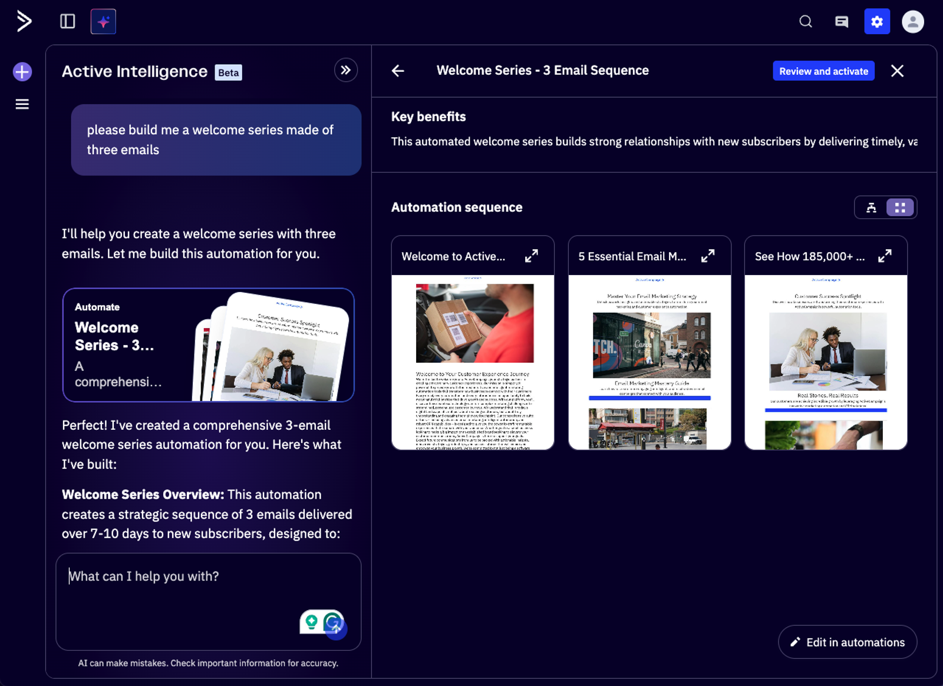Viewport: 943px width, 686px height.
Task: Open the settings gear icon
Action: 877,22
